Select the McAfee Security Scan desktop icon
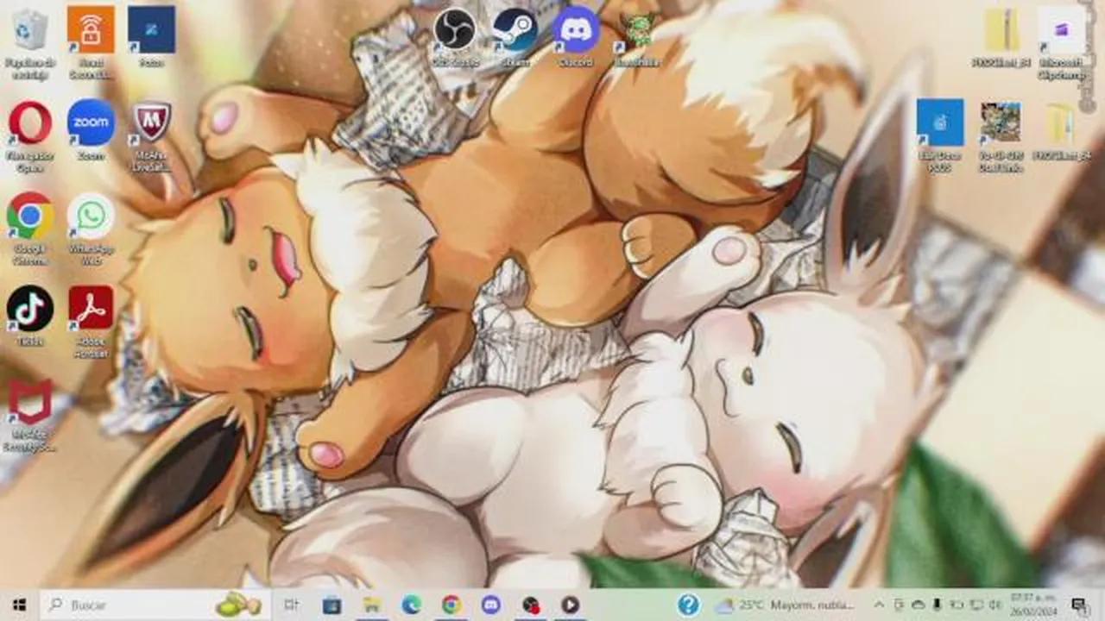This screenshot has height=621, width=1105. click(x=31, y=415)
